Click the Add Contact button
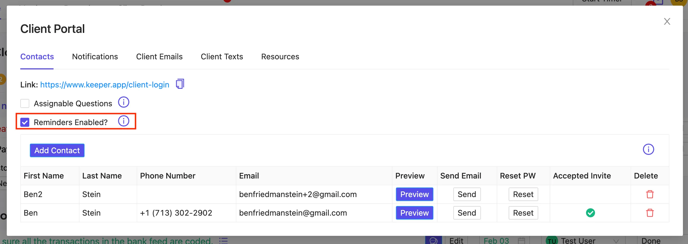688x244 pixels. (57, 150)
